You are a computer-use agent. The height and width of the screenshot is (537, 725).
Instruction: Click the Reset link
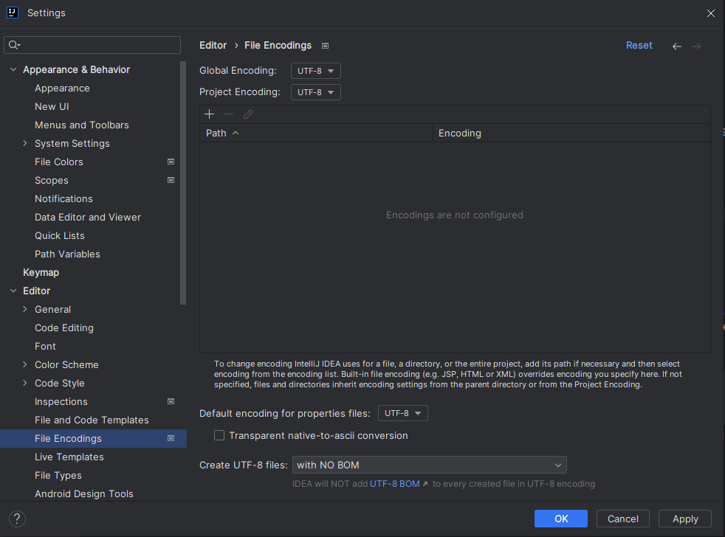[x=639, y=45]
